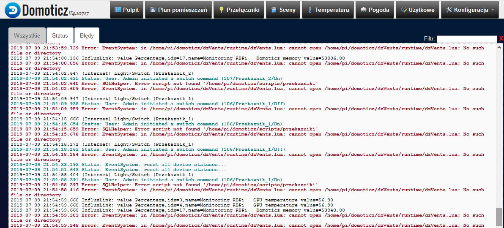The image size is (504, 228).
Task: Open the Temperatura page
Action: click(328, 10)
